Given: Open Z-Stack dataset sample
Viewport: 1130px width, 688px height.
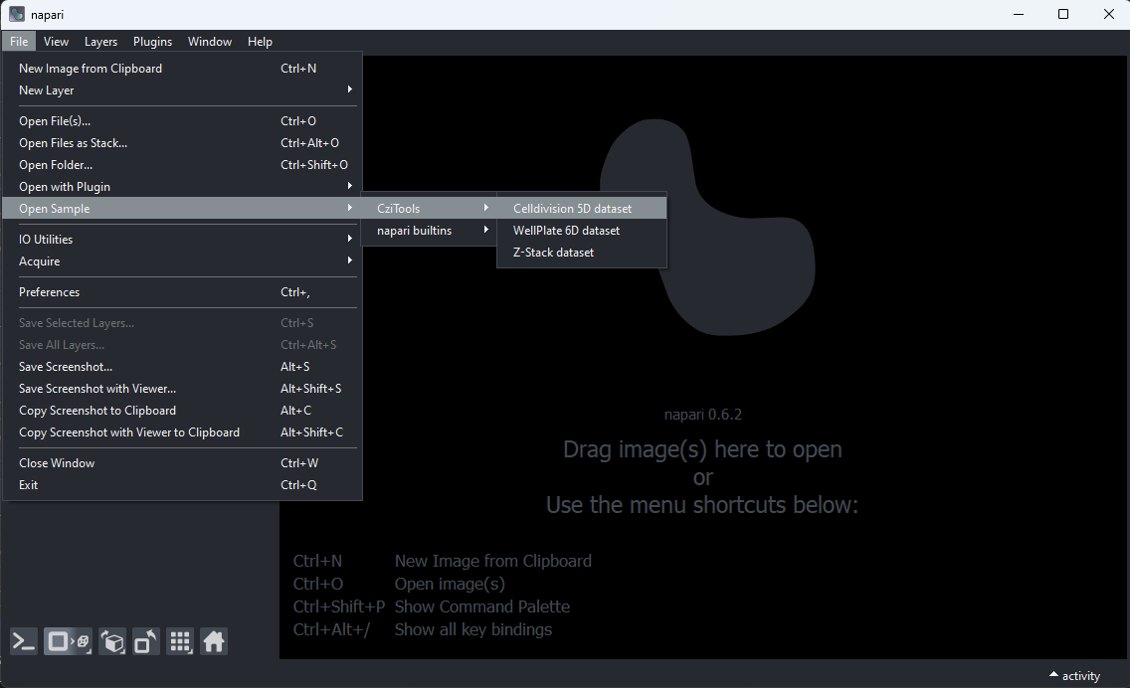Looking at the screenshot, I should pos(582,253).
